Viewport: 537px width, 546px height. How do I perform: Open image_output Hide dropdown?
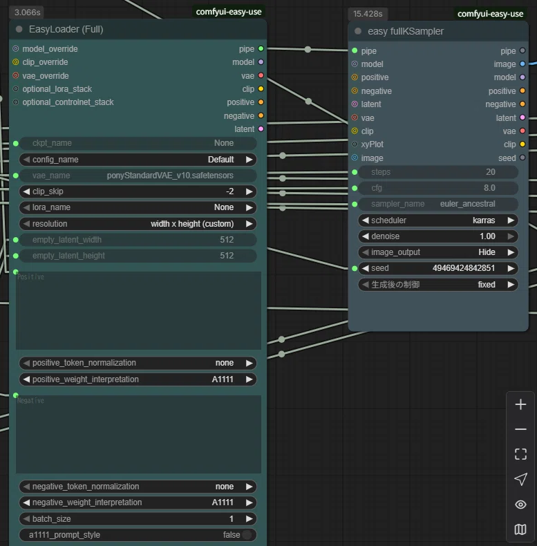click(x=438, y=252)
